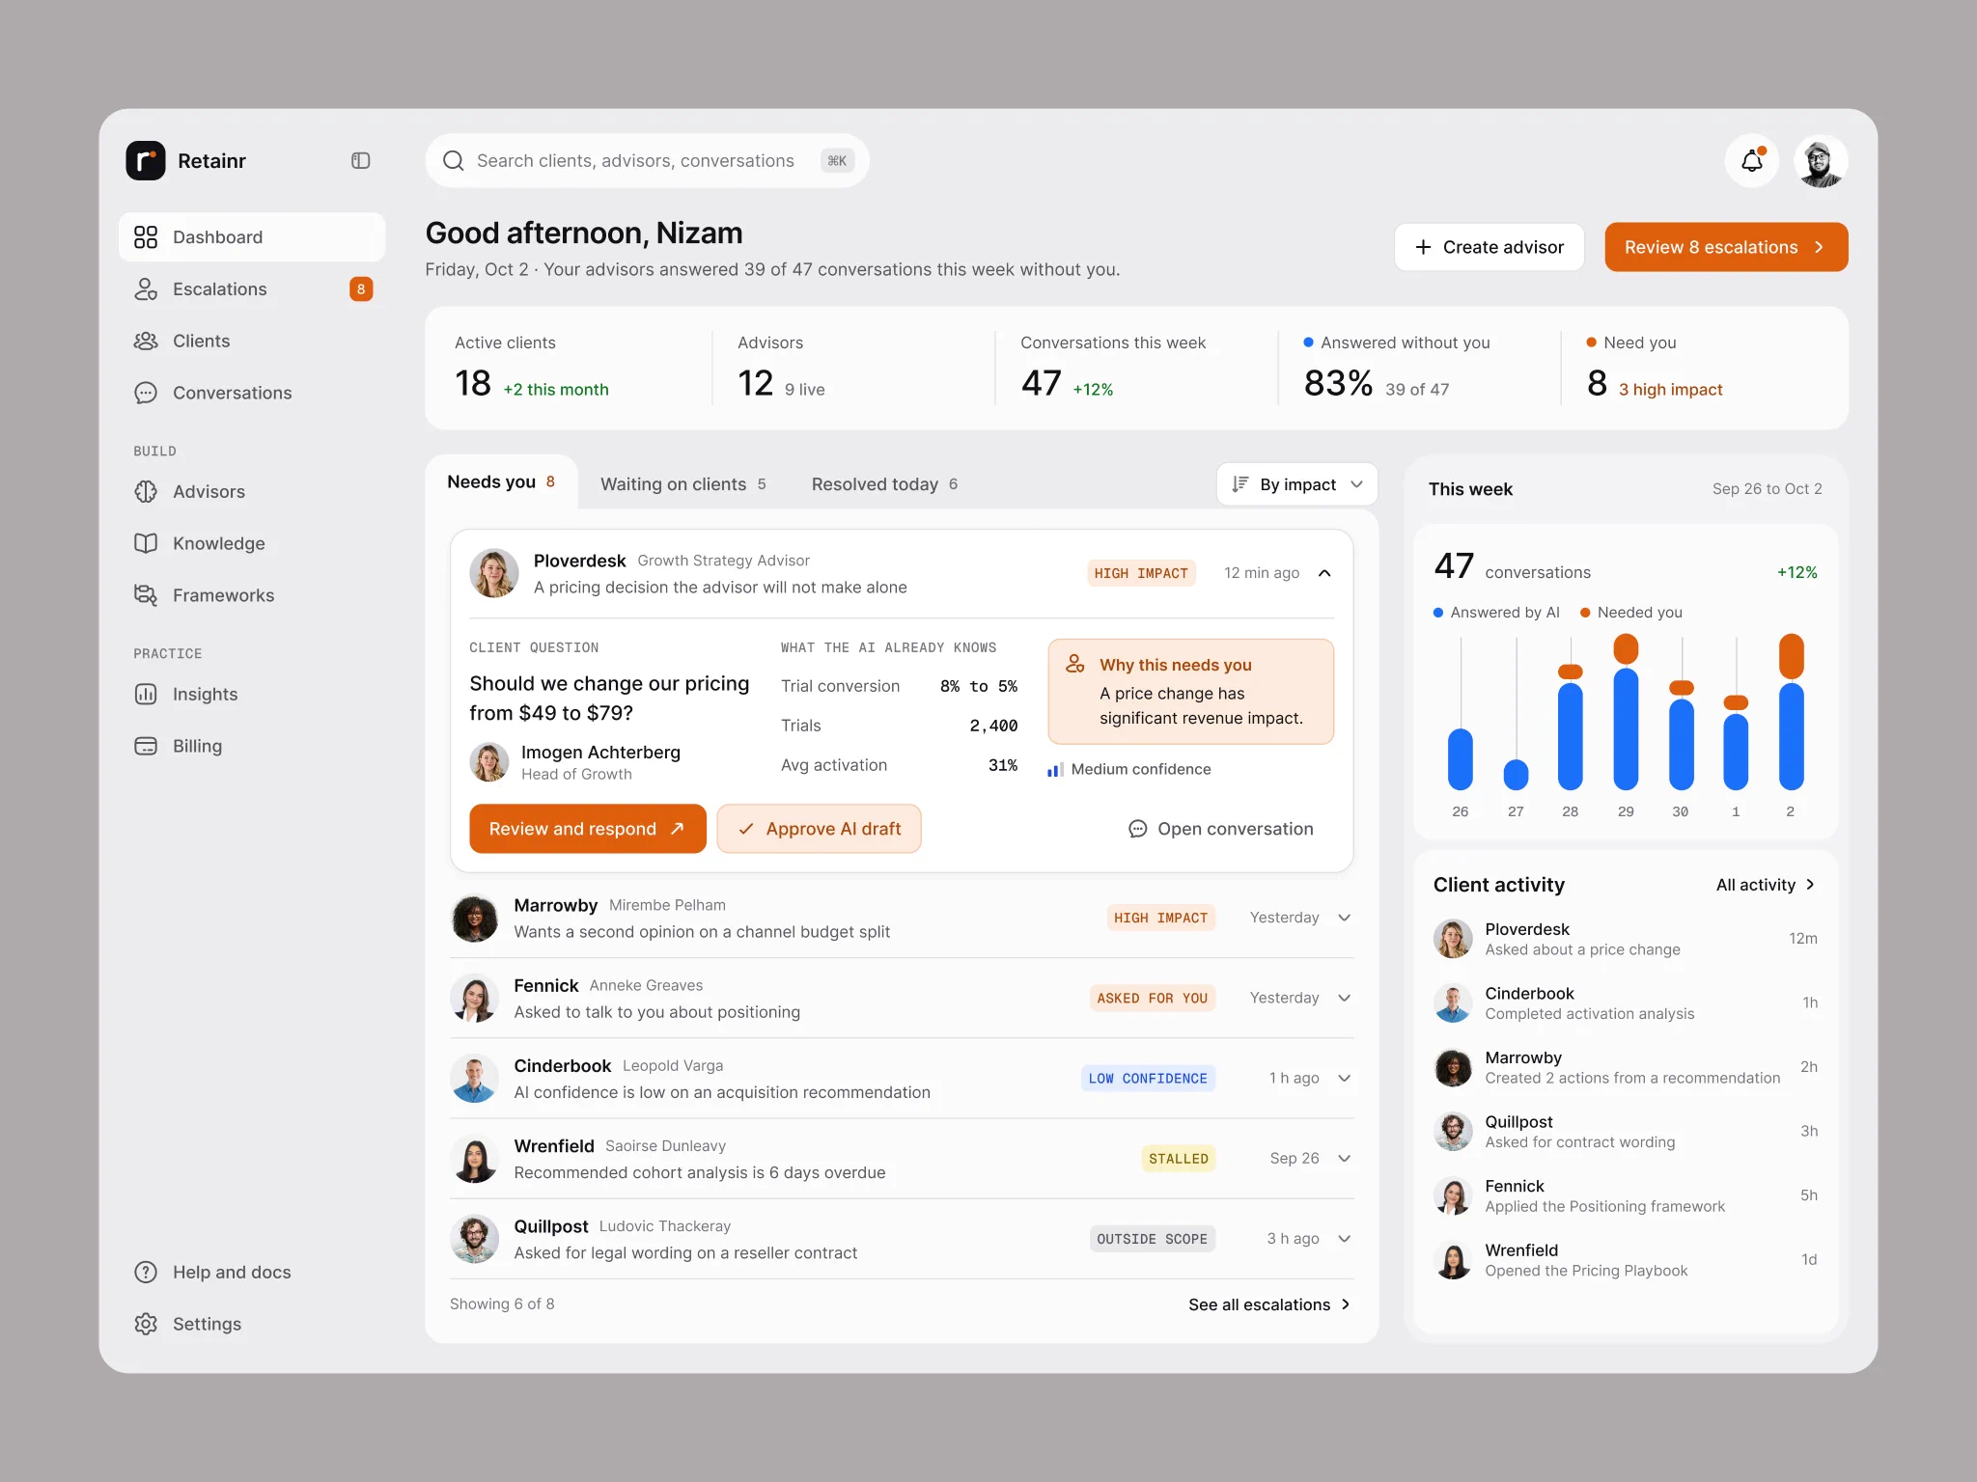
Task: Click the Medium confidence bars icon
Action: pyautogui.click(x=1055, y=770)
